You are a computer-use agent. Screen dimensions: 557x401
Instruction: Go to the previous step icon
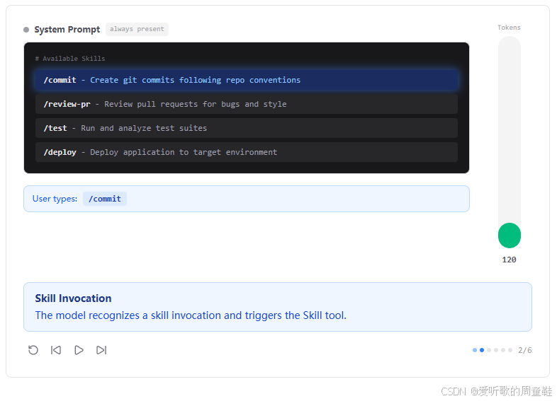(x=56, y=350)
